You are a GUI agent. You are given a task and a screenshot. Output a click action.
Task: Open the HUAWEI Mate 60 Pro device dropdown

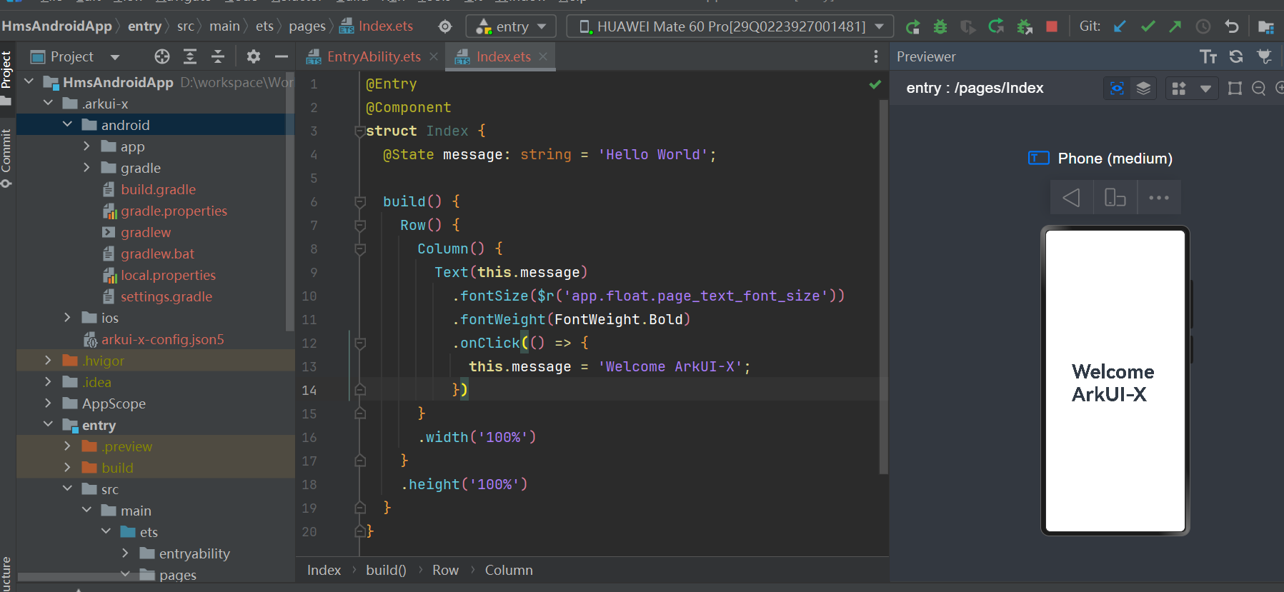coord(730,27)
